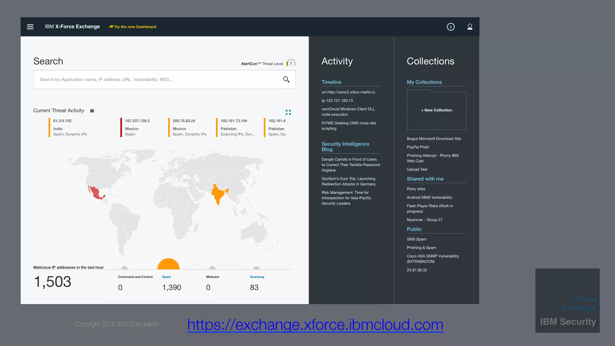Viewport: 615px width, 346px height.
Task: Open timeline entry url-http://www3.vrbox-markt.ru
Action: click(348, 92)
